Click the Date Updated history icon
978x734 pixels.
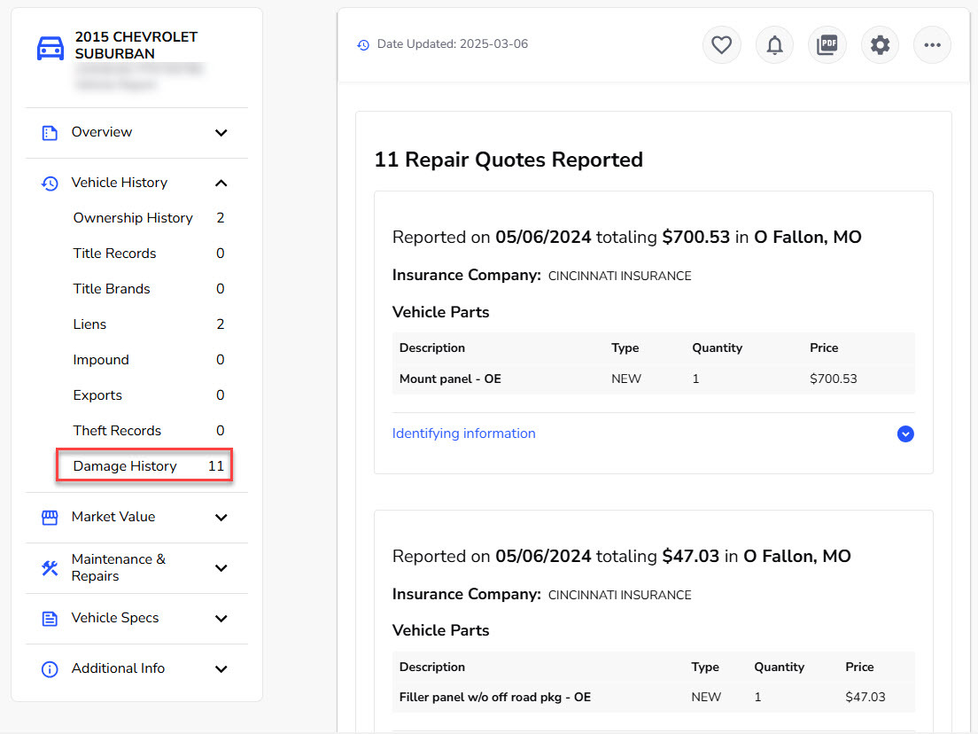pyautogui.click(x=363, y=45)
